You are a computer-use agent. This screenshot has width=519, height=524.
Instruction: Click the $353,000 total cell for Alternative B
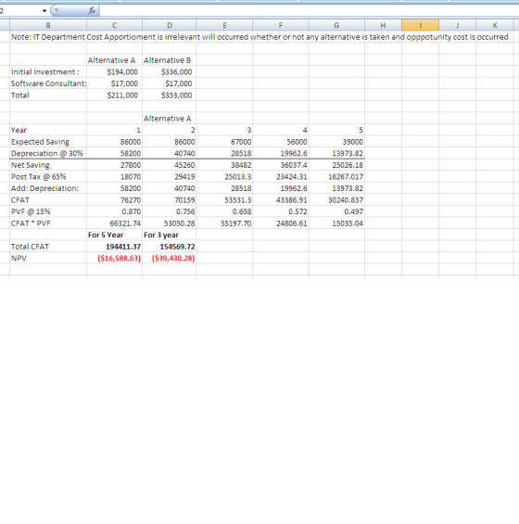coord(170,96)
